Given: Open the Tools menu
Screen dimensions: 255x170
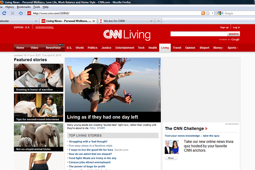Looking at the screenshot, I should (x=37, y=7).
